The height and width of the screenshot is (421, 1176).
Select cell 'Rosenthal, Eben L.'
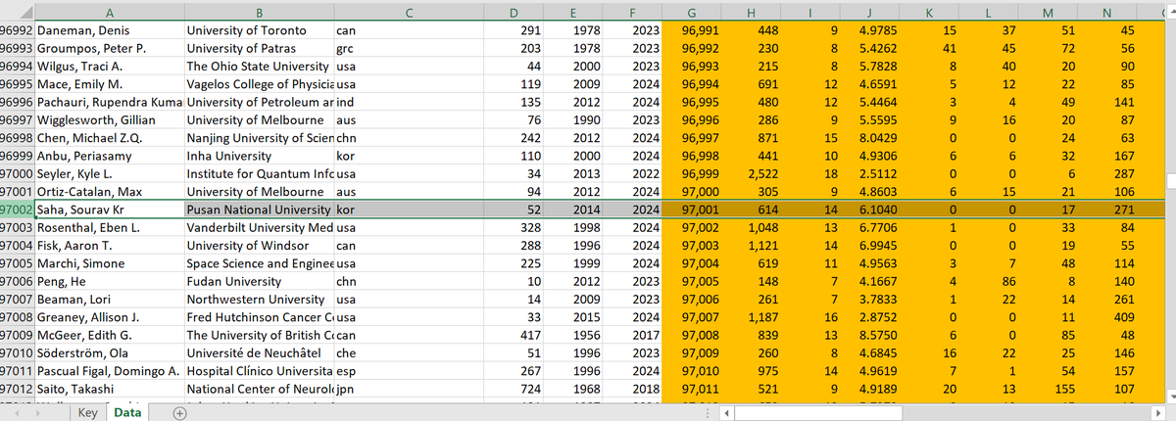click(x=108, y=227)
